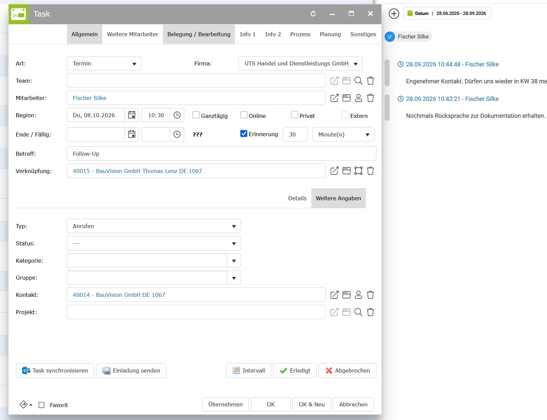Click into the Betreff field
The width and height of the screenshot is (547, 420).
(221, 154)
